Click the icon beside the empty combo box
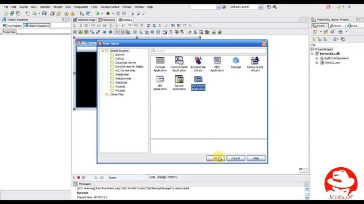Screen dimensions: 364x204 pos(224,7)
